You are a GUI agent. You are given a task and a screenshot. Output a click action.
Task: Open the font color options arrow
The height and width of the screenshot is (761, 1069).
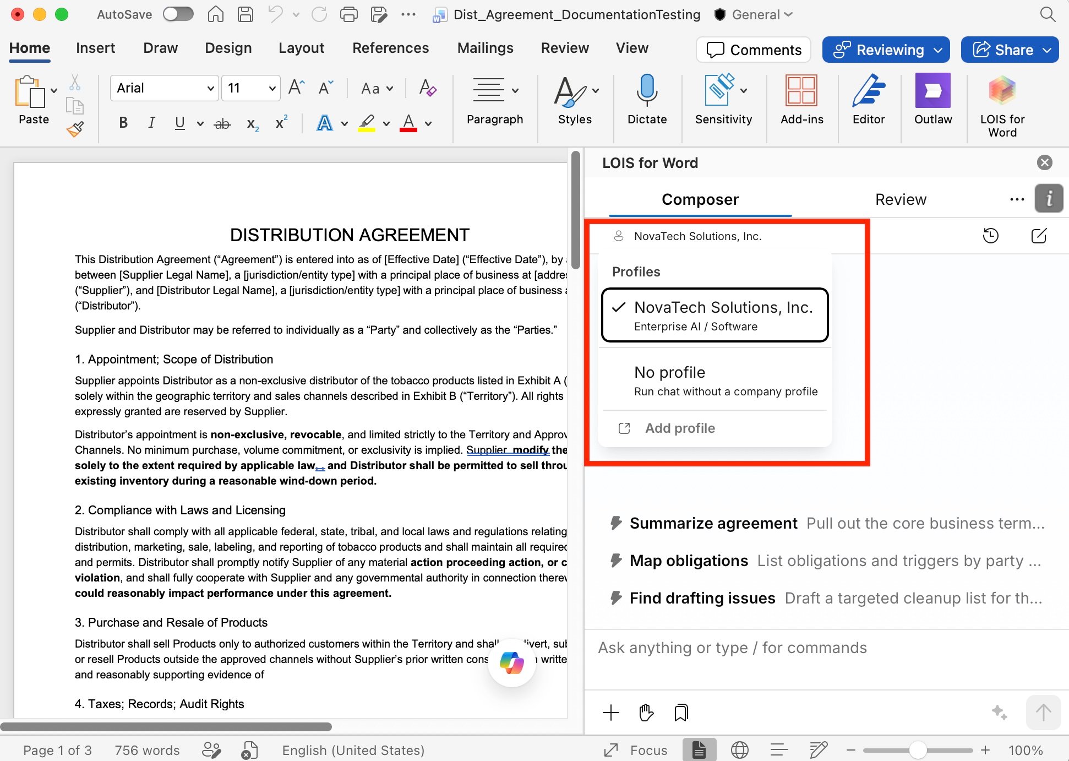[x=428, y=124]
